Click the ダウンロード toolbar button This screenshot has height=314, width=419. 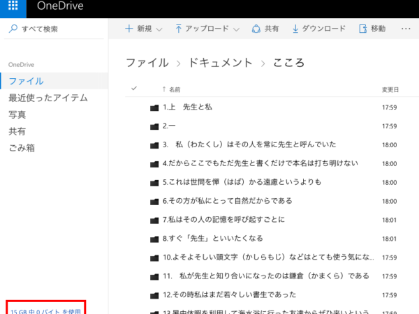319,29
